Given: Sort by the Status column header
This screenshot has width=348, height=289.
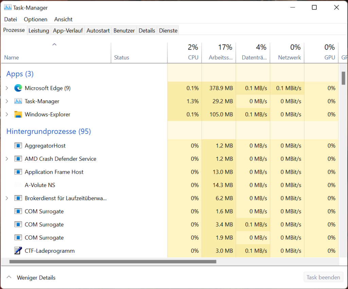Looking at the screenshot, I should click(139, 53).
